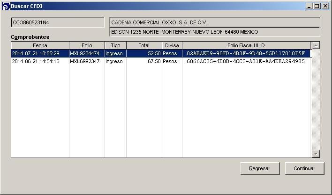The image size is (332, 195).
Task: Click the Regresar button
Action: click(x=260, y=168)
